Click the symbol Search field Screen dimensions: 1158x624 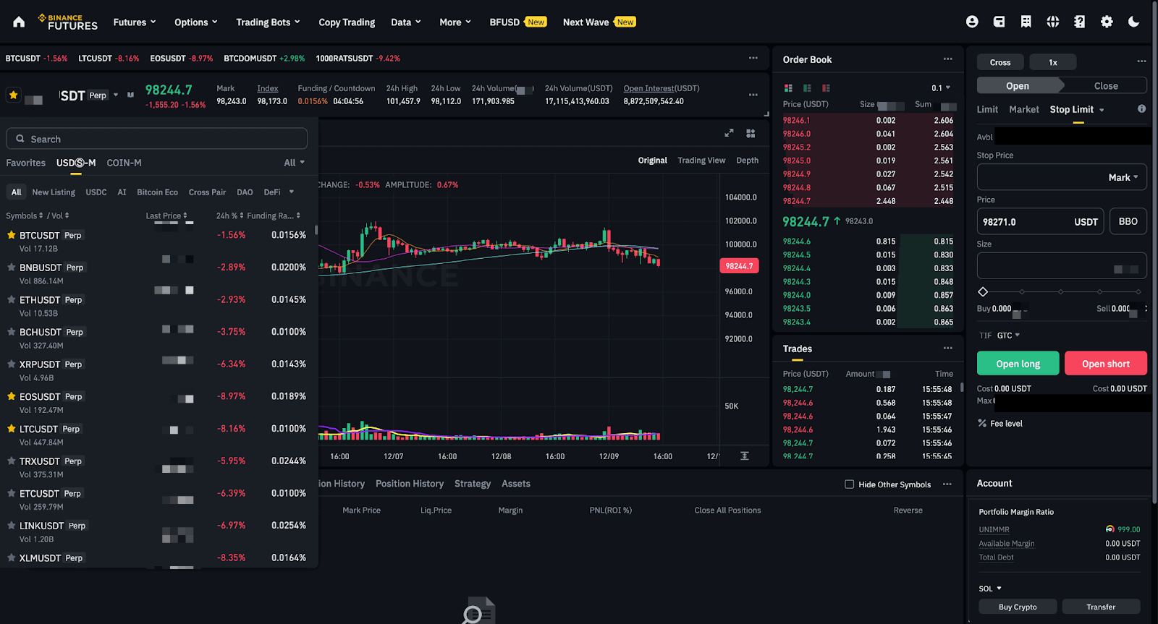pyautogui.click(x=156, y=139)
